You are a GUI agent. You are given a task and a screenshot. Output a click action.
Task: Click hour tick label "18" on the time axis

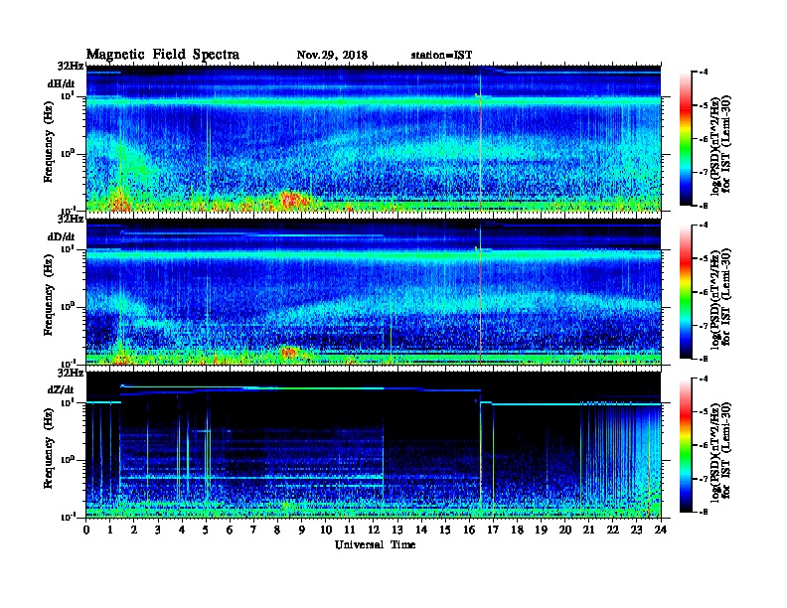pos(517,530)
